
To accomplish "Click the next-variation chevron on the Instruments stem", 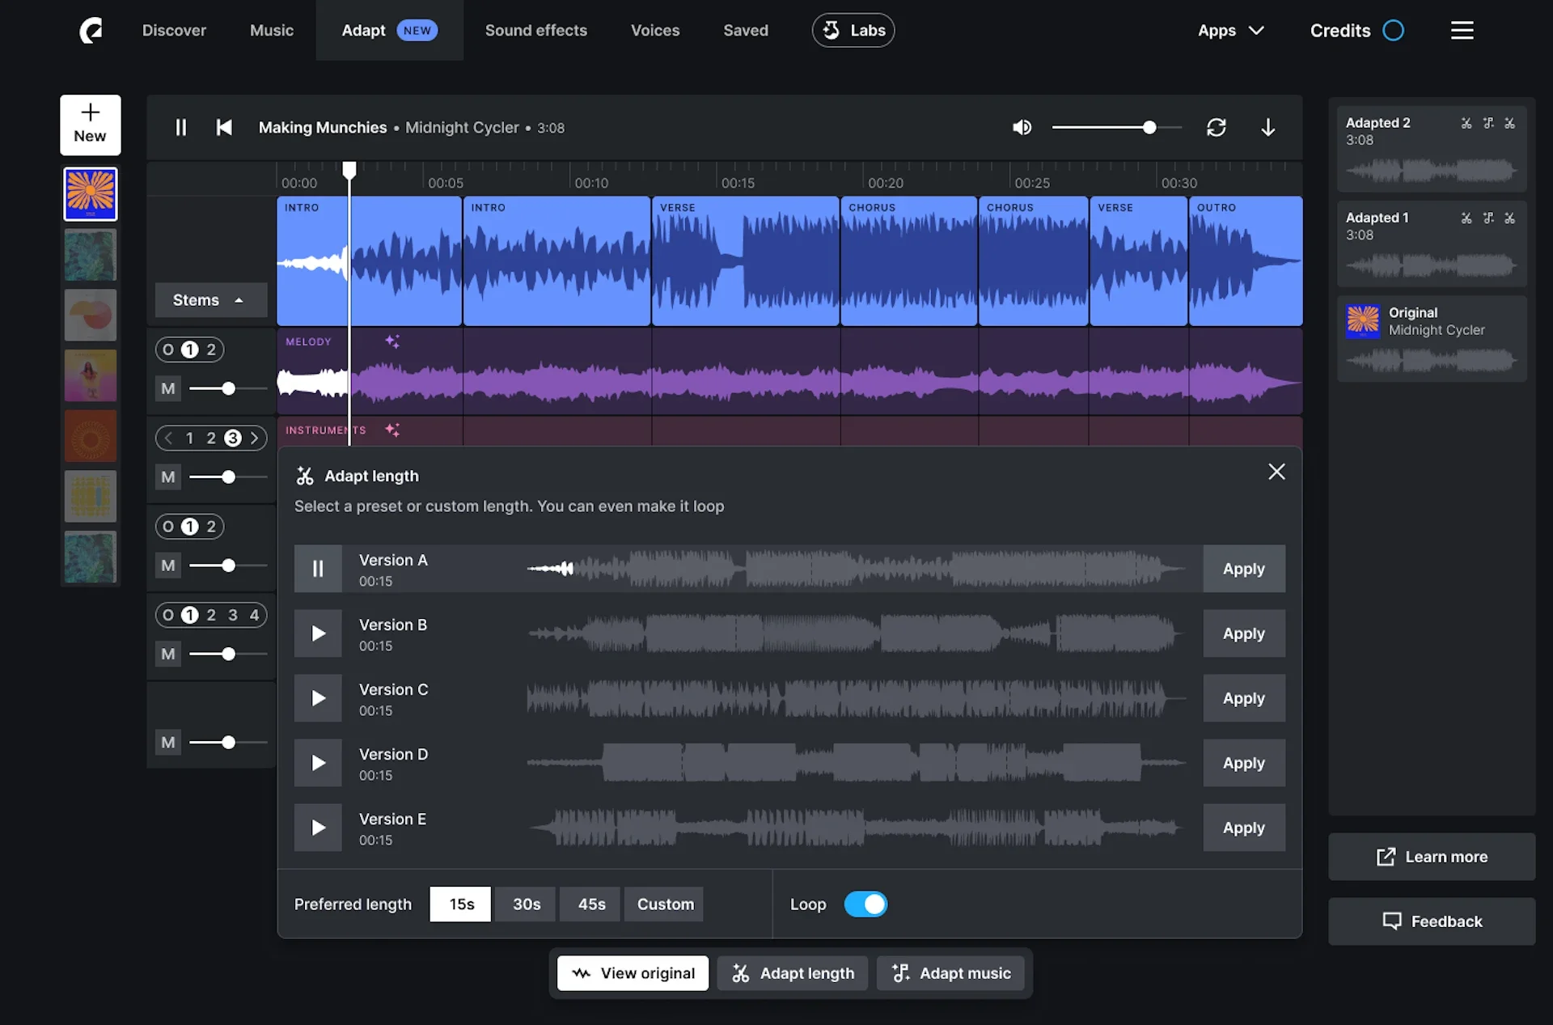I will (254, 438).
